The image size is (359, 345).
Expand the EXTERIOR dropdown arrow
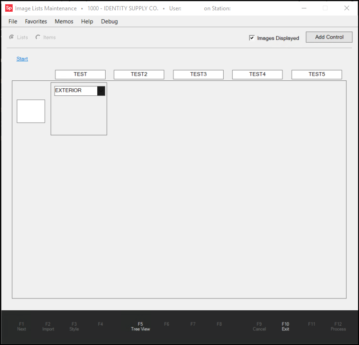click(x=101, y=91)
